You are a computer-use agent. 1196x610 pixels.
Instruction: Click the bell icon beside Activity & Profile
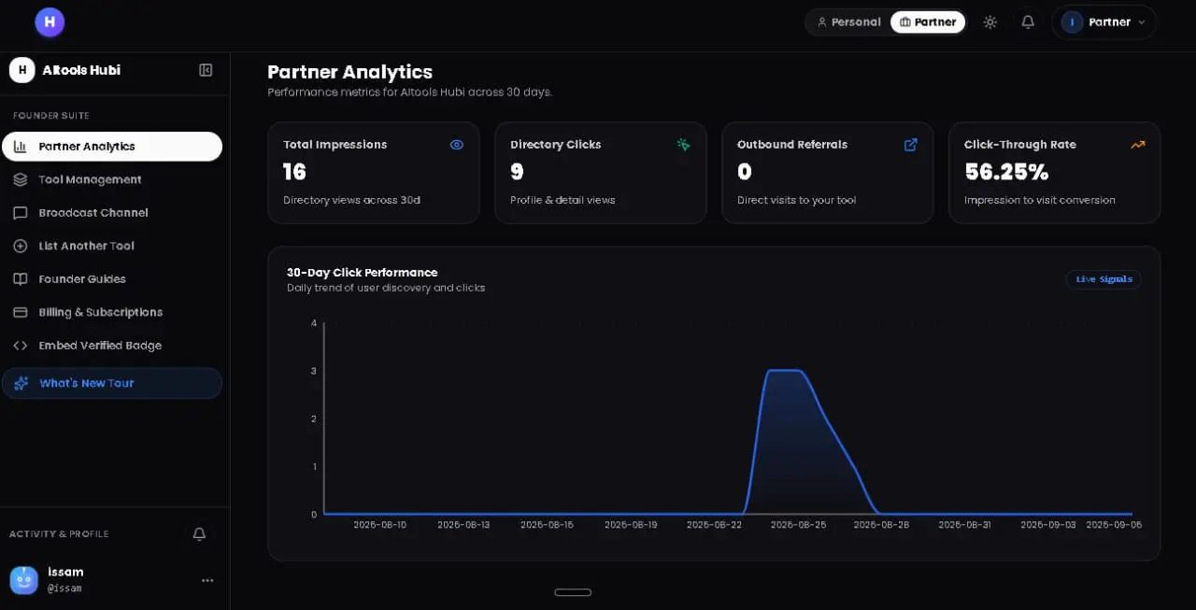[199, 534]
